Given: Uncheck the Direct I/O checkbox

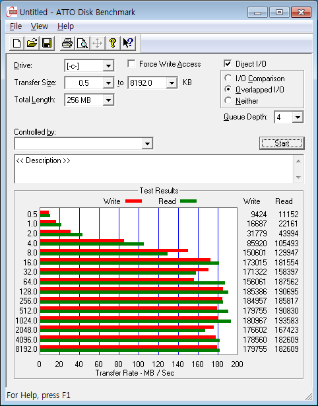Looking at the screenshot, I should [x=228, y=63].
